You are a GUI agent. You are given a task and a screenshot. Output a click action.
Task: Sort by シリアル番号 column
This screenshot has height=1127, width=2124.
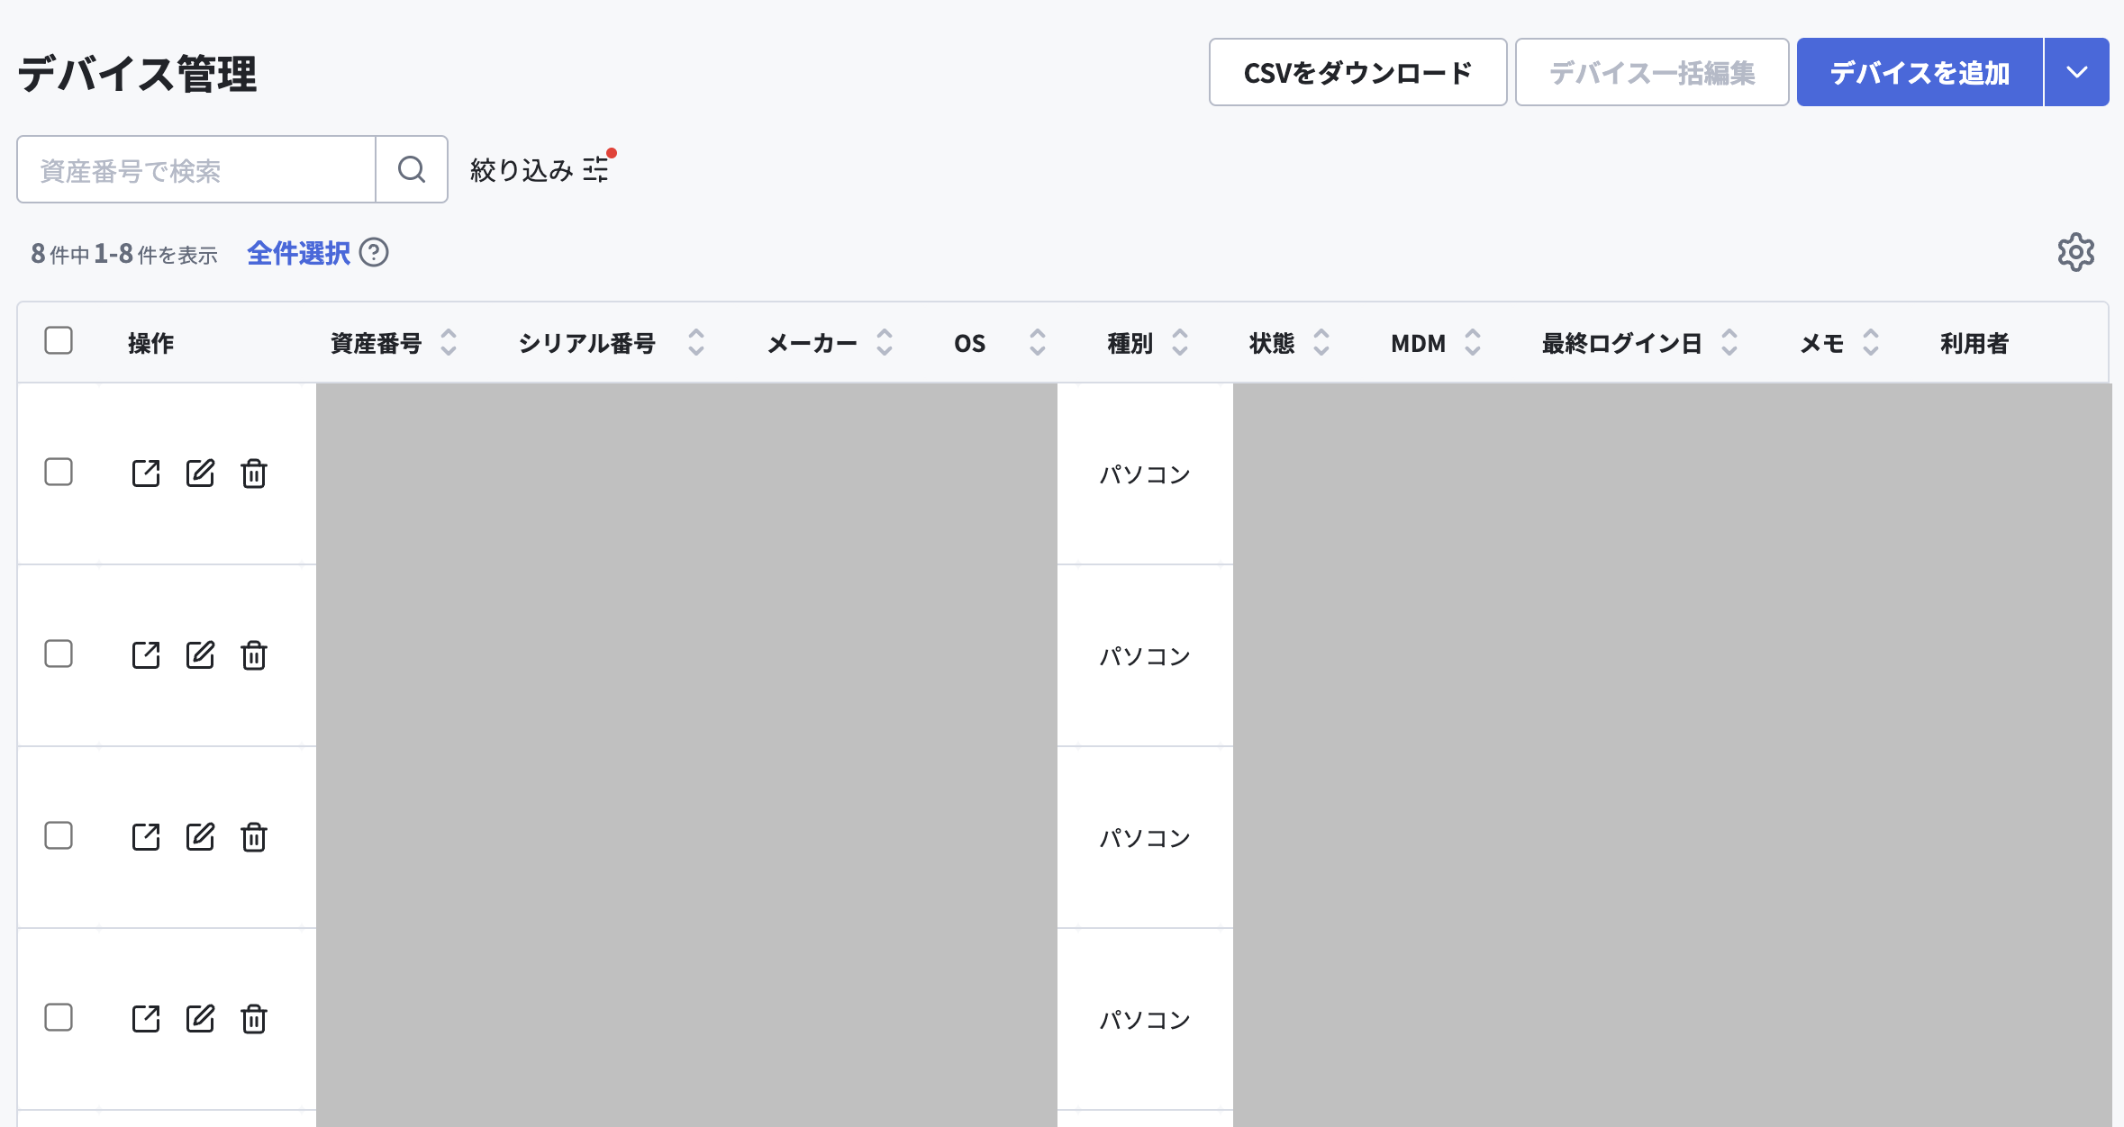(696, 342)
